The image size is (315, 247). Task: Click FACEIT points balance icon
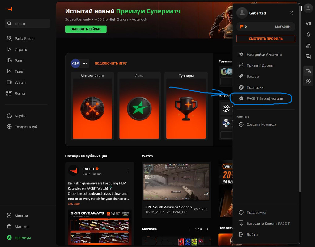coord(242,27)
